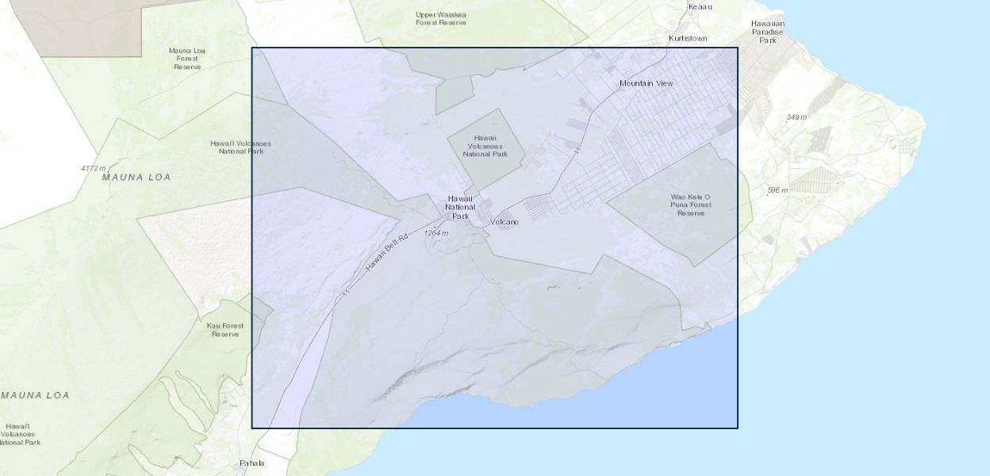Click the Pahala town label
The width and height of the screenshot is (990, 476).
[x=251, y=463]
